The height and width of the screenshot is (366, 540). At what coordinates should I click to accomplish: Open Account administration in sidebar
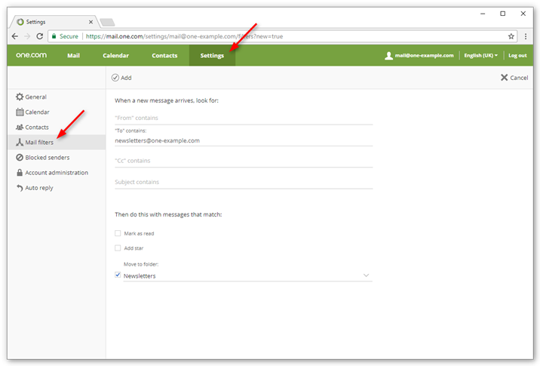click(x=57, y=173)
